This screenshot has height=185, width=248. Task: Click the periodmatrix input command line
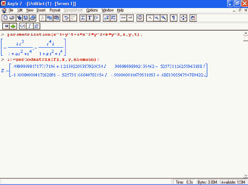[x=53, y=59]
